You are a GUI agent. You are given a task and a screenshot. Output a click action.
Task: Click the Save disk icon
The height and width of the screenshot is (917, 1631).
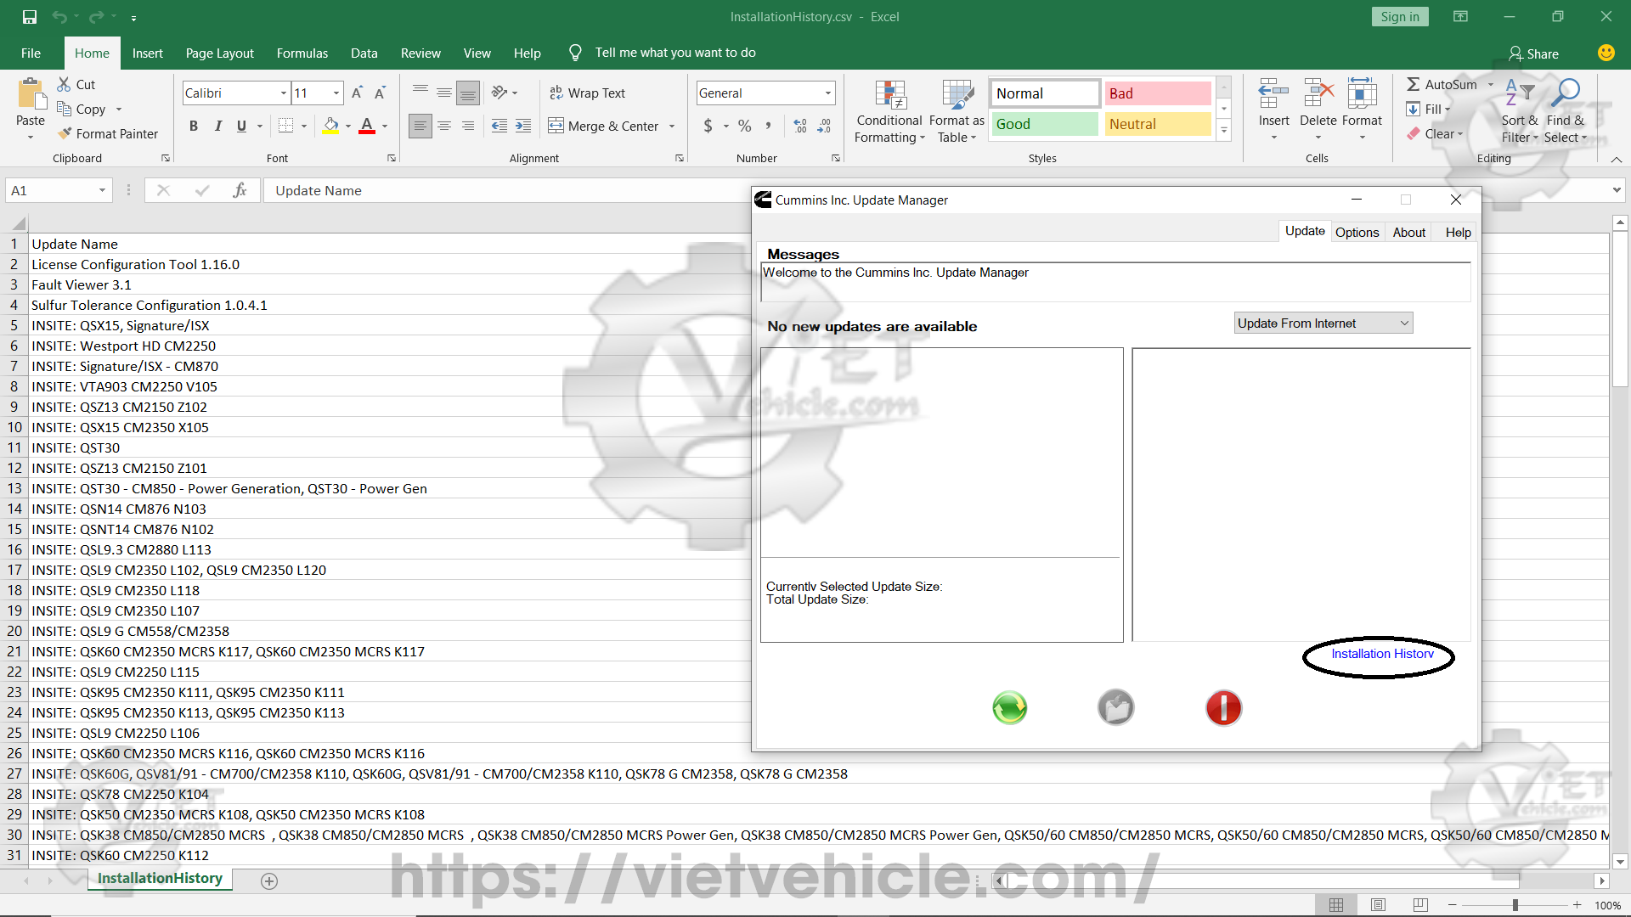(x=30, y=16)
